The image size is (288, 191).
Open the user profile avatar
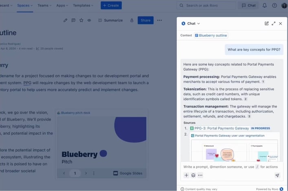[284, 6]
